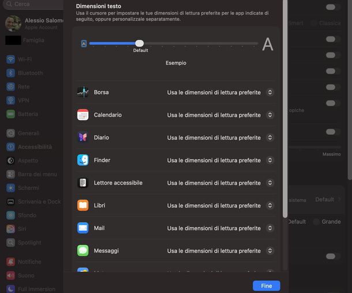Open Full immersion icon in sidebar
The width and height of the screenshot is (352, 293).
click(10, 289)
